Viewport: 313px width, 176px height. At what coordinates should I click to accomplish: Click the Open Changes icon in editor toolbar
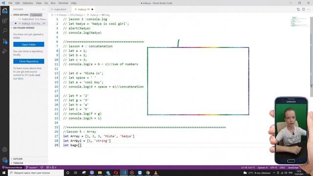tap(298, 9)
